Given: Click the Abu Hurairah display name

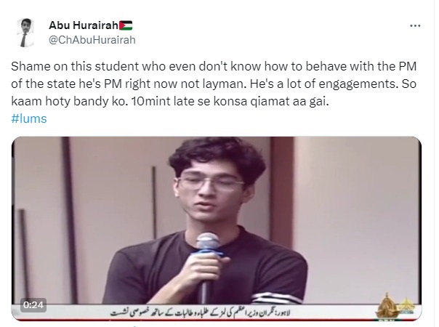Looking at the screenshot, I should (84, 25).
